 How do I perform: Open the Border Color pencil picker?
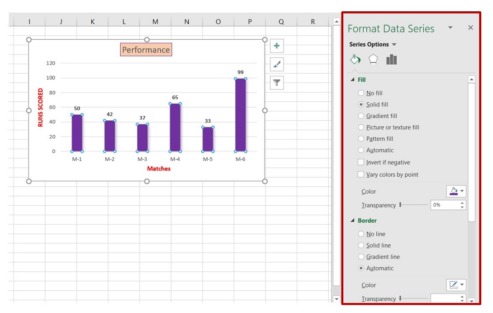tap(456, 285)
